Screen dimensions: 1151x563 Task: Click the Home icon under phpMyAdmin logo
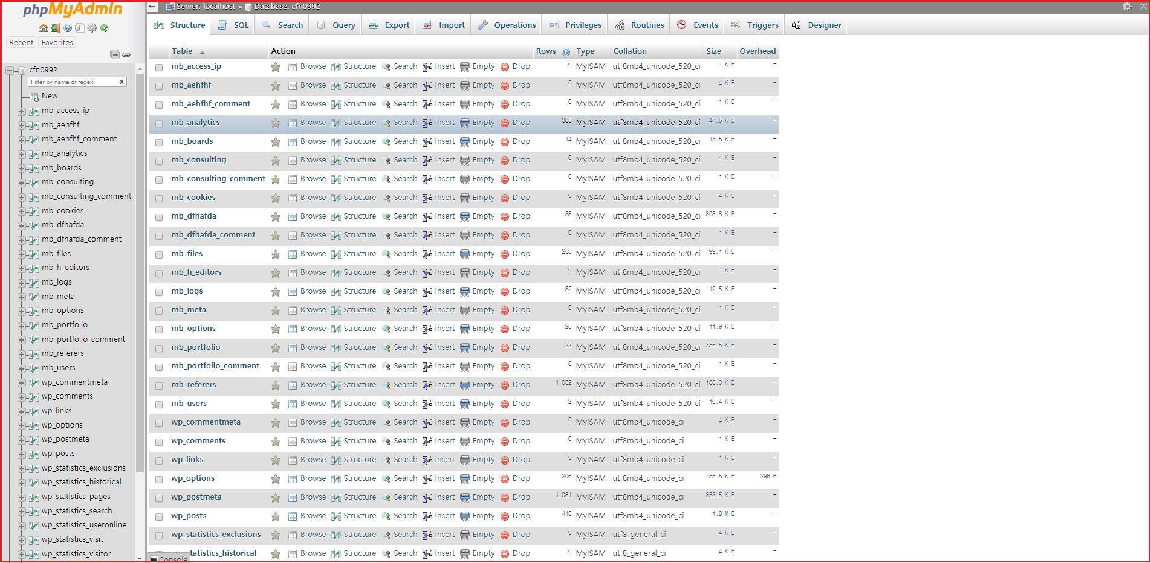point(43,28)
